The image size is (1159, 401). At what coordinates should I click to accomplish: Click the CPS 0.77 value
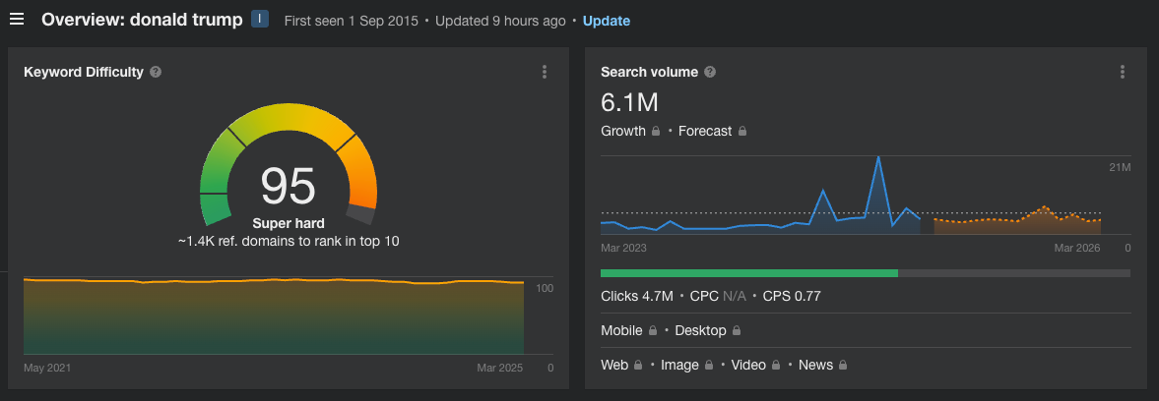[792, 297]
